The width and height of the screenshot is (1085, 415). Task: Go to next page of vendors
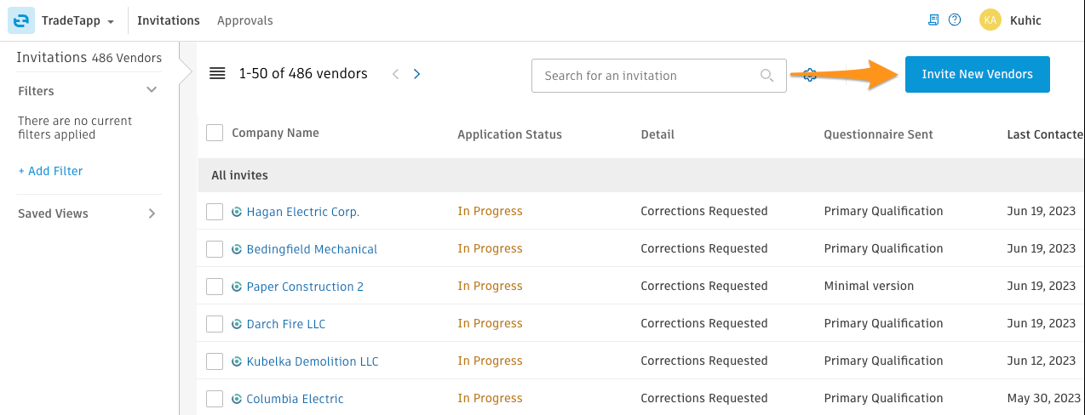416,74
